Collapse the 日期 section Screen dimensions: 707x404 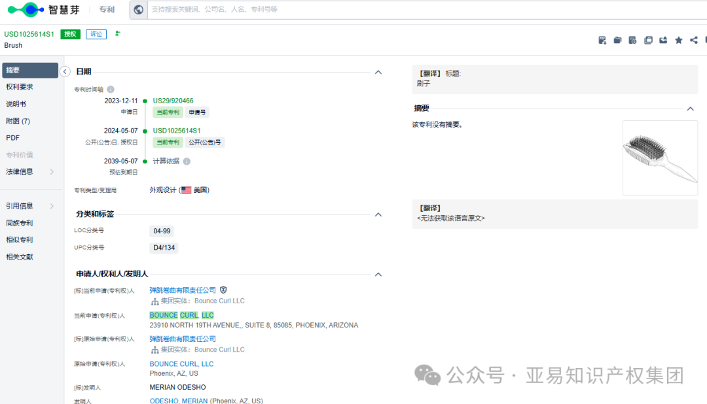tap(378, 71)
